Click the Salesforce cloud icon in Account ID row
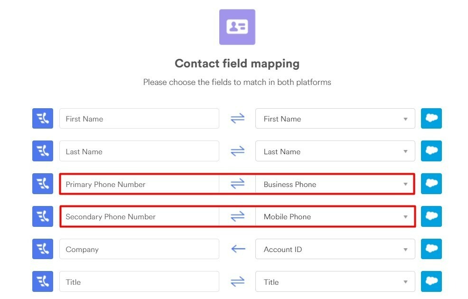 431,249
